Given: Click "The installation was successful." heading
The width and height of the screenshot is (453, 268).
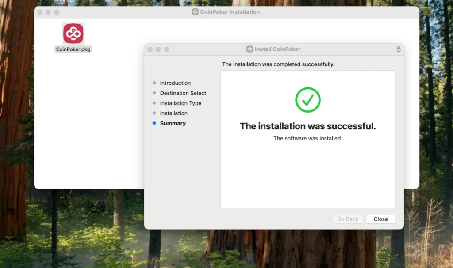Looking at the screenshot, I should (x=308, y=126).
